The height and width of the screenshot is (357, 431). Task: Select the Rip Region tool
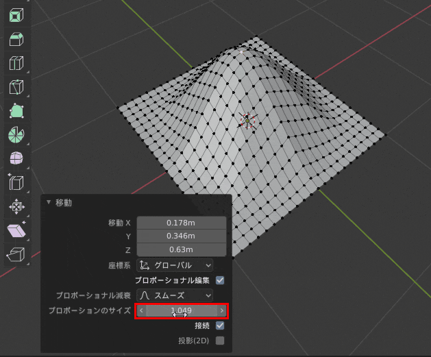[16, 254]
